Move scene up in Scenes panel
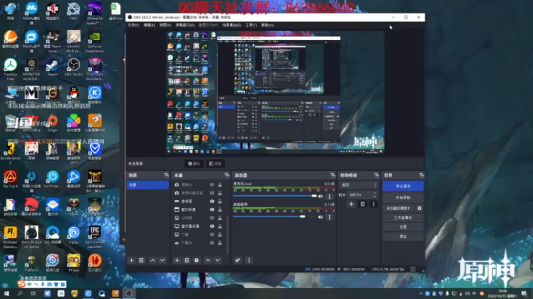This screenshot has height=299, width=533. [153, 260]
